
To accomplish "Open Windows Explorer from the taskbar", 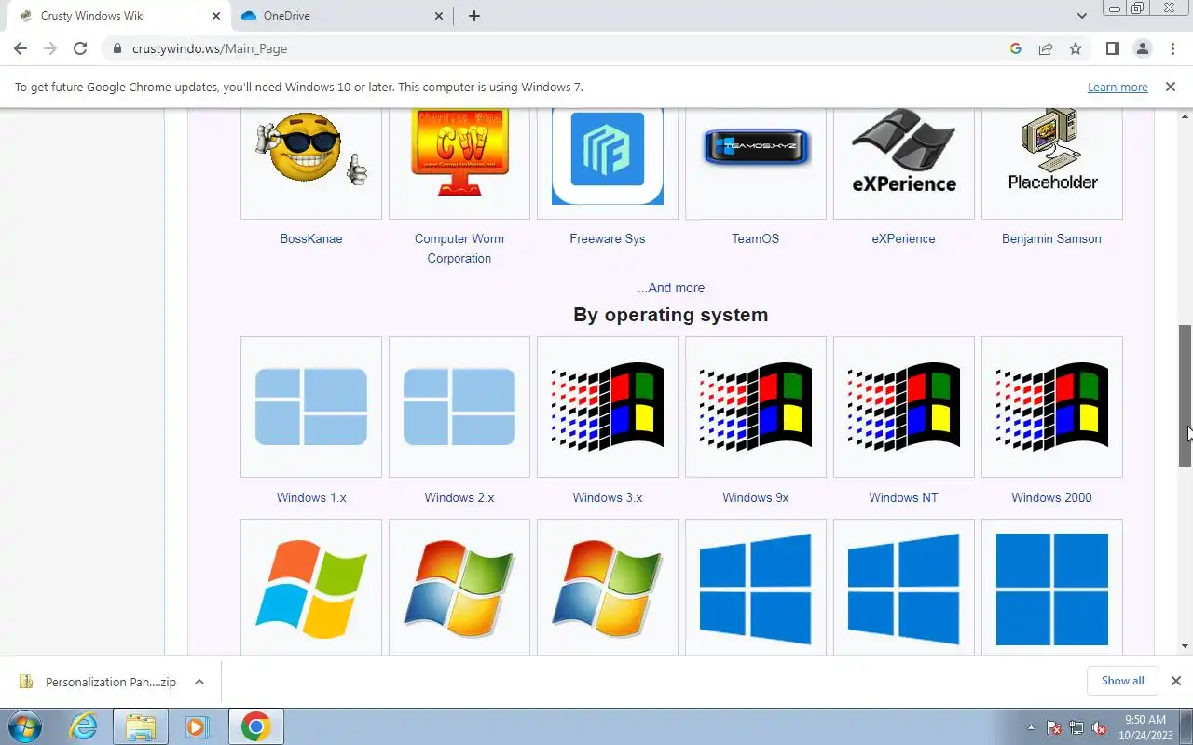I will pyautogui.click(x=140, y=726).
